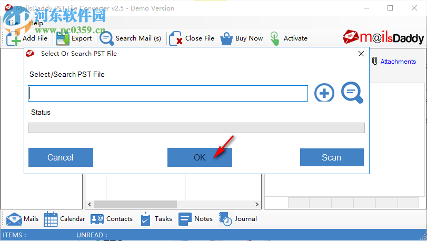Screen dimensions: 427x241
Task: Click the magnifier search PST file icon
Action: pyautogui.click(x=352, y=93)
